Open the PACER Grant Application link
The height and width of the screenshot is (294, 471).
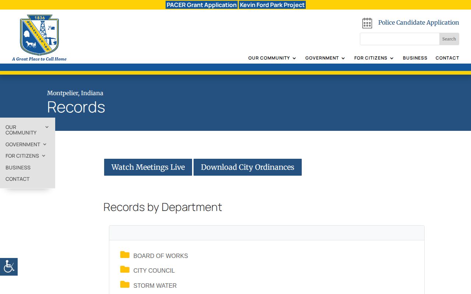tap(202, 5)
